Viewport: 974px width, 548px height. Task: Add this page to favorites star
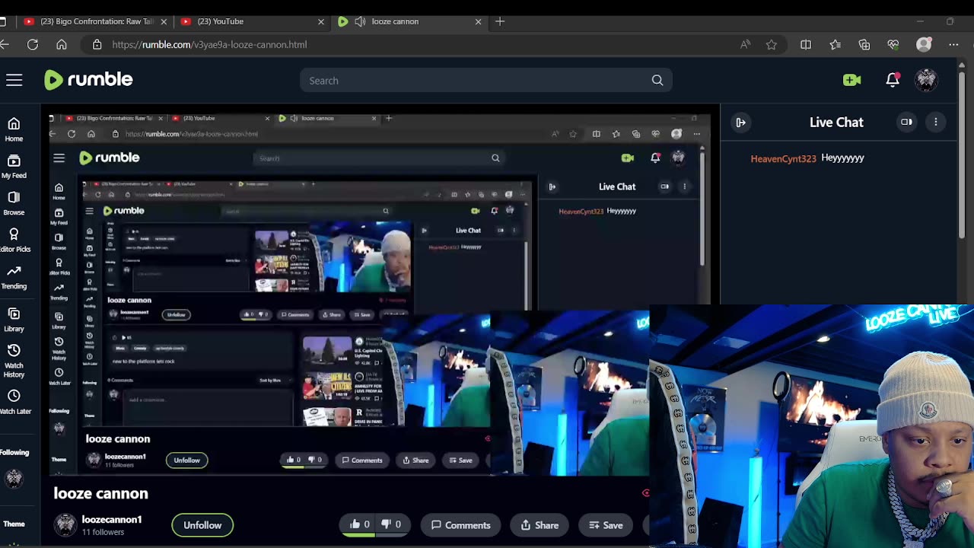tap(772, 45)
